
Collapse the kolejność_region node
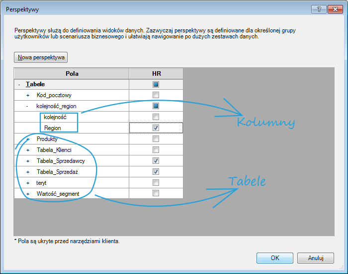(x=28, y=106)
